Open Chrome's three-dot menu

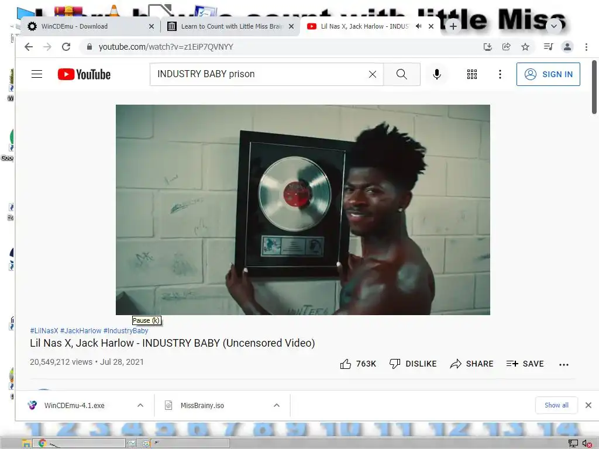586,47
